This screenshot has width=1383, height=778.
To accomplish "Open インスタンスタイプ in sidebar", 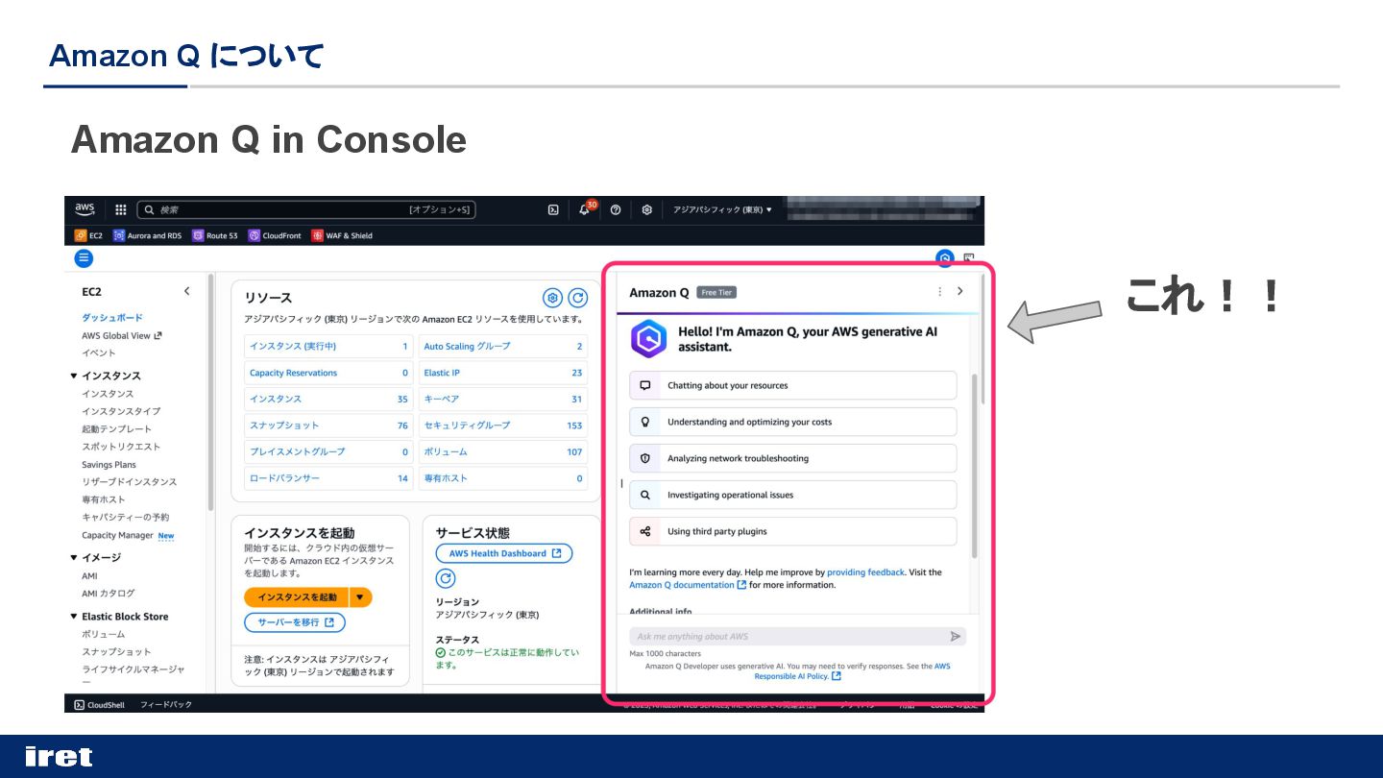I will (x=121, y=411).
